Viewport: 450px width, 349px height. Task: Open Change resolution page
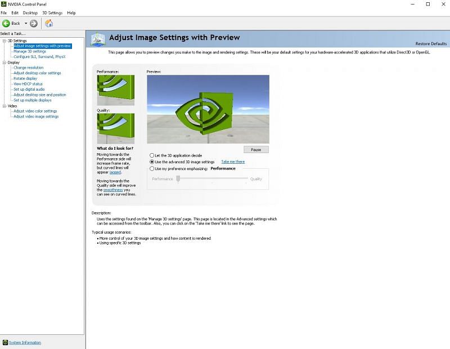pyautogui.click(x=29, y=68)
